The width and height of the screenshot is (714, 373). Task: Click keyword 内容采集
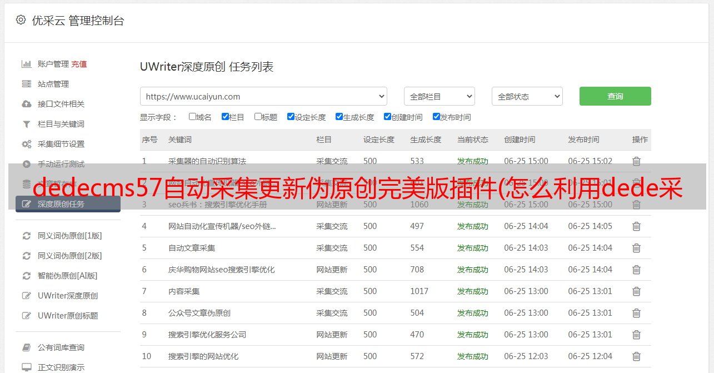tap(184, 291)
